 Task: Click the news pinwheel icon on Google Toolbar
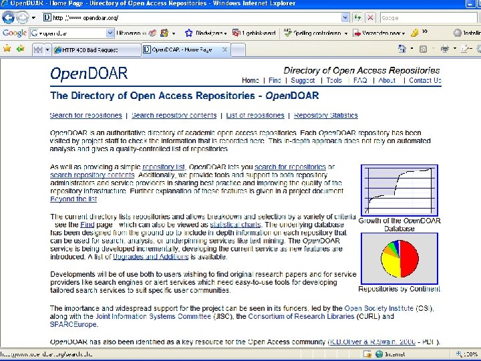pos(152,33)
